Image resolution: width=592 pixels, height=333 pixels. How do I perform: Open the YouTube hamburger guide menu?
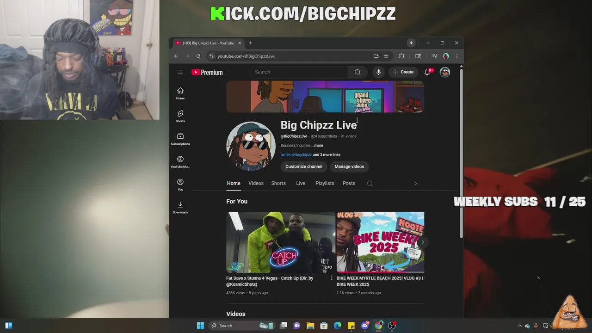(180, 72)
